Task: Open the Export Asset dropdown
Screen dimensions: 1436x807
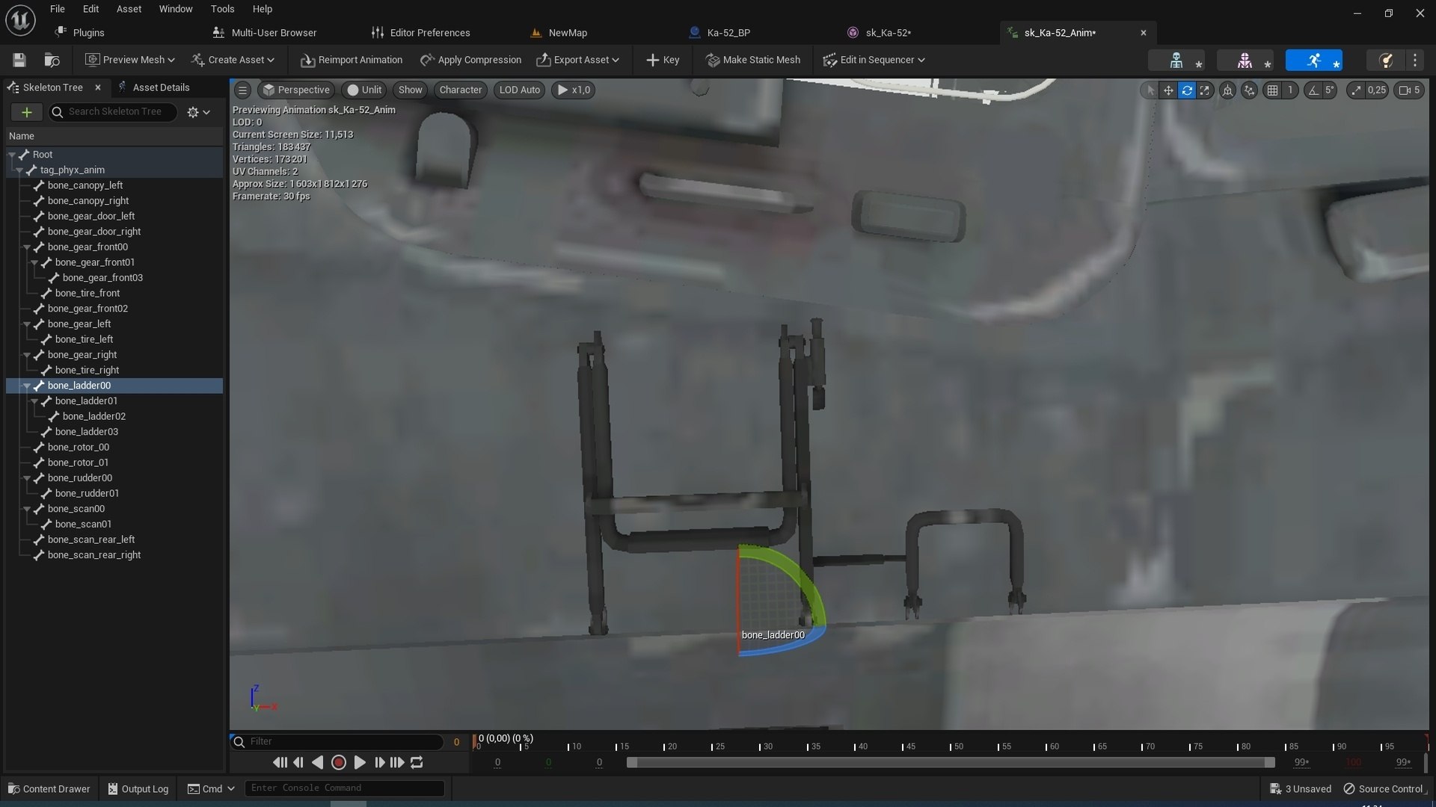Action: click(x=578, y=60)
